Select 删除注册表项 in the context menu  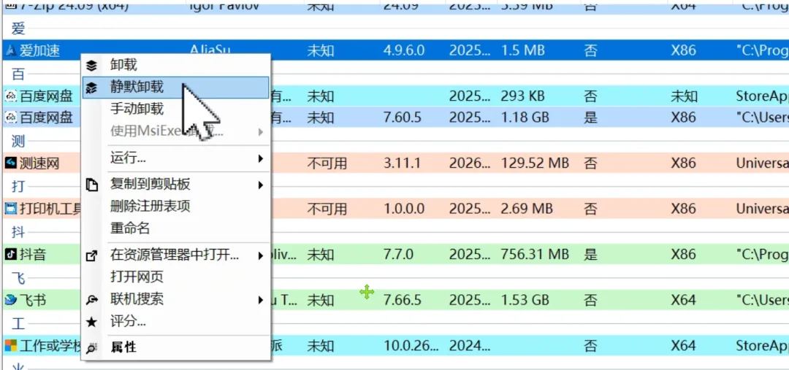(150, 206)
